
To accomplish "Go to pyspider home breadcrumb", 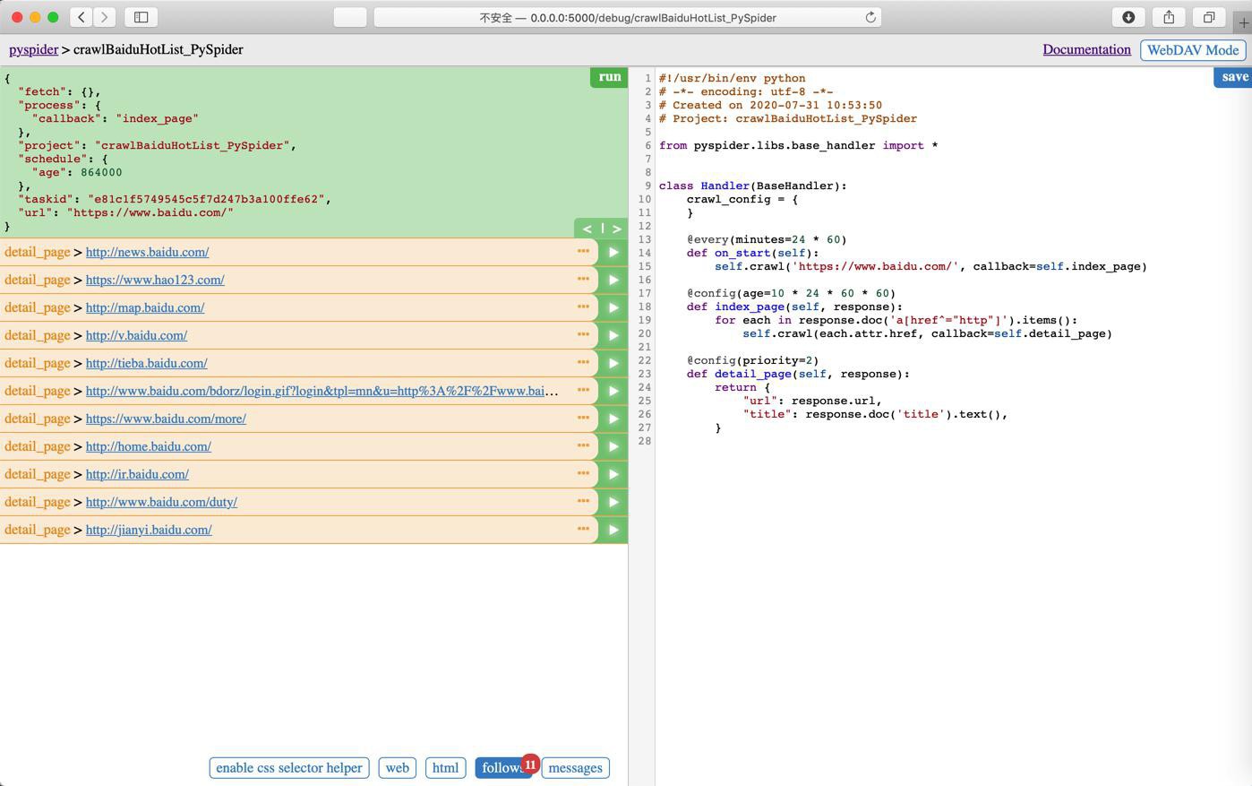I will pos(33,49).
